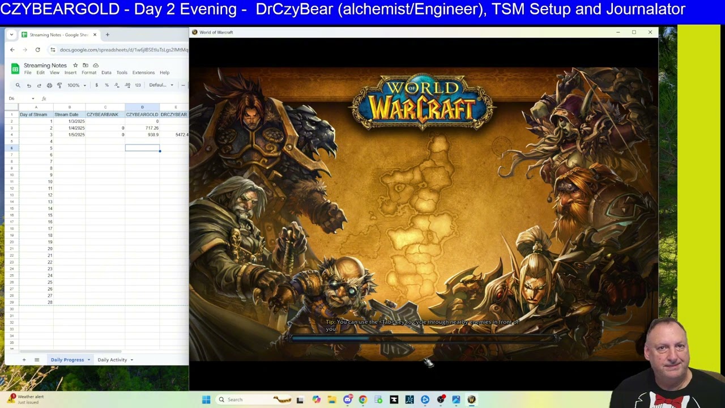
Task: Open the Windows Start menu
Action: [x=206, y=399]
